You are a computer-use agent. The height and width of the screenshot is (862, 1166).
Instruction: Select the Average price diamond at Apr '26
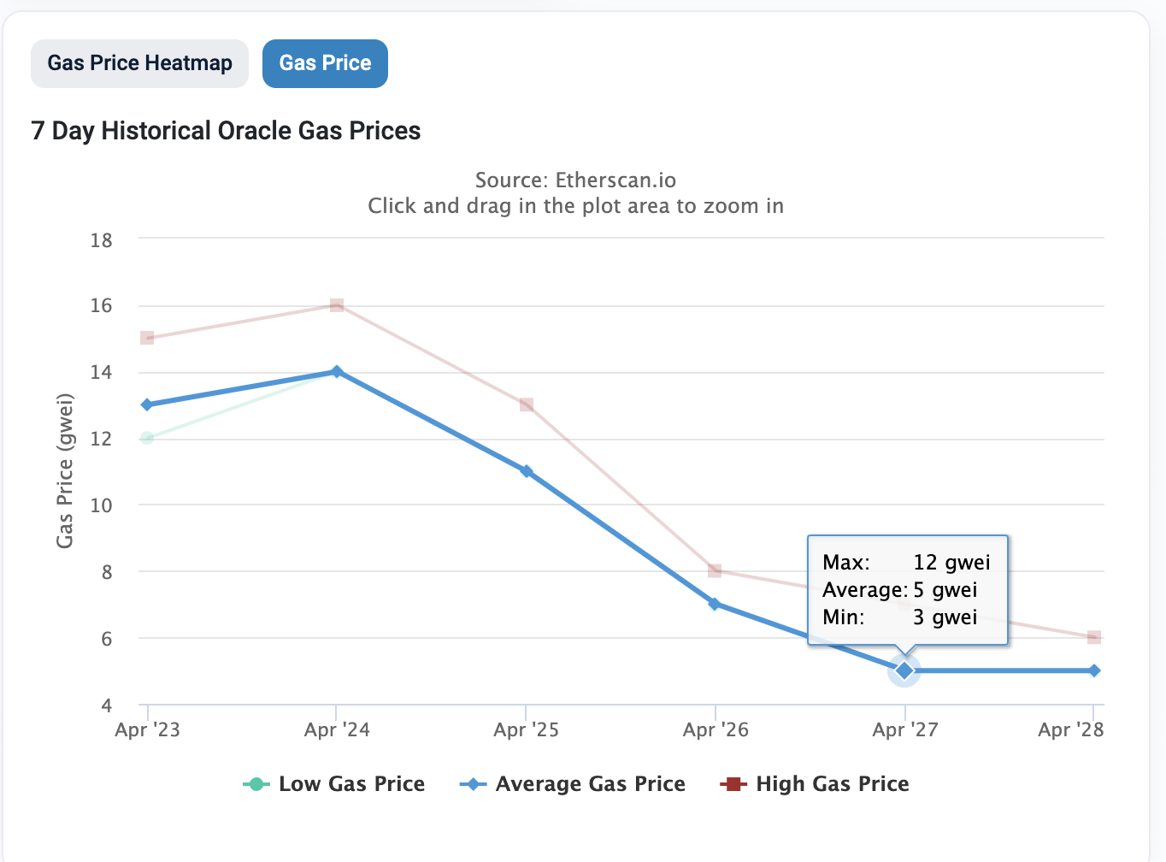[715, 604]
